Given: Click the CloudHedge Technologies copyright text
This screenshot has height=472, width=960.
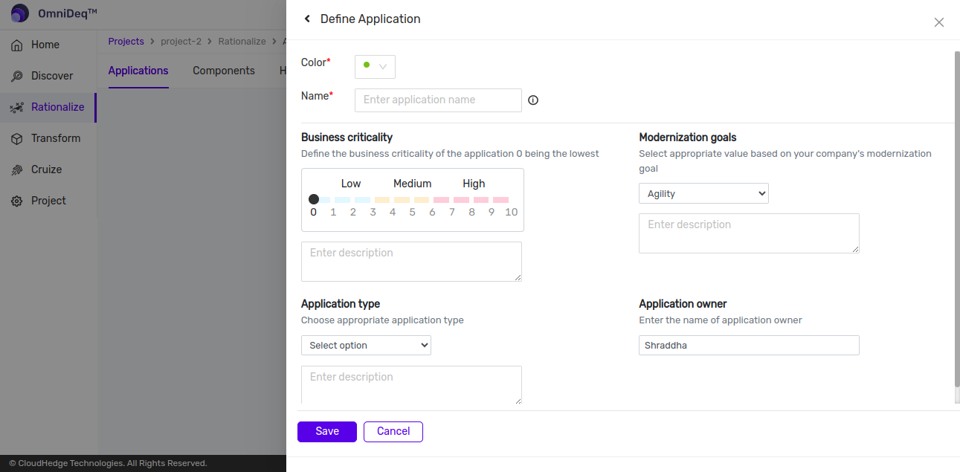Looking at the screenshot, I should point(108,463).
